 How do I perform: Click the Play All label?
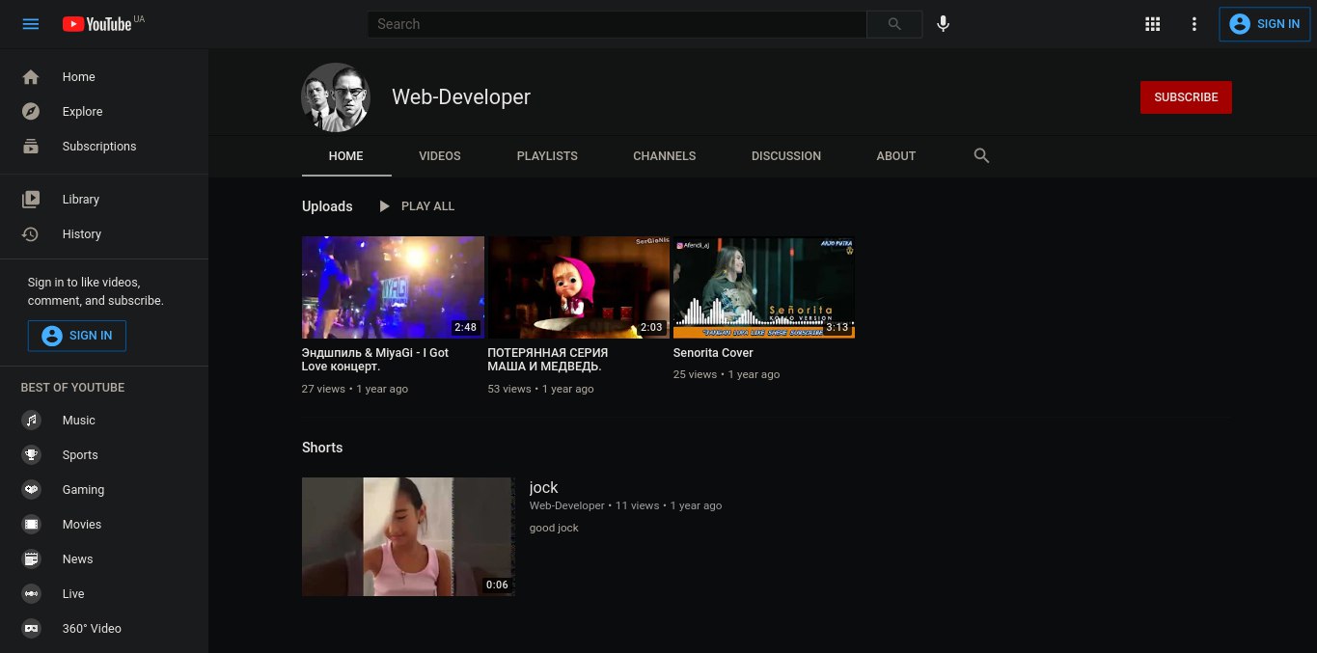coord(427,206)
